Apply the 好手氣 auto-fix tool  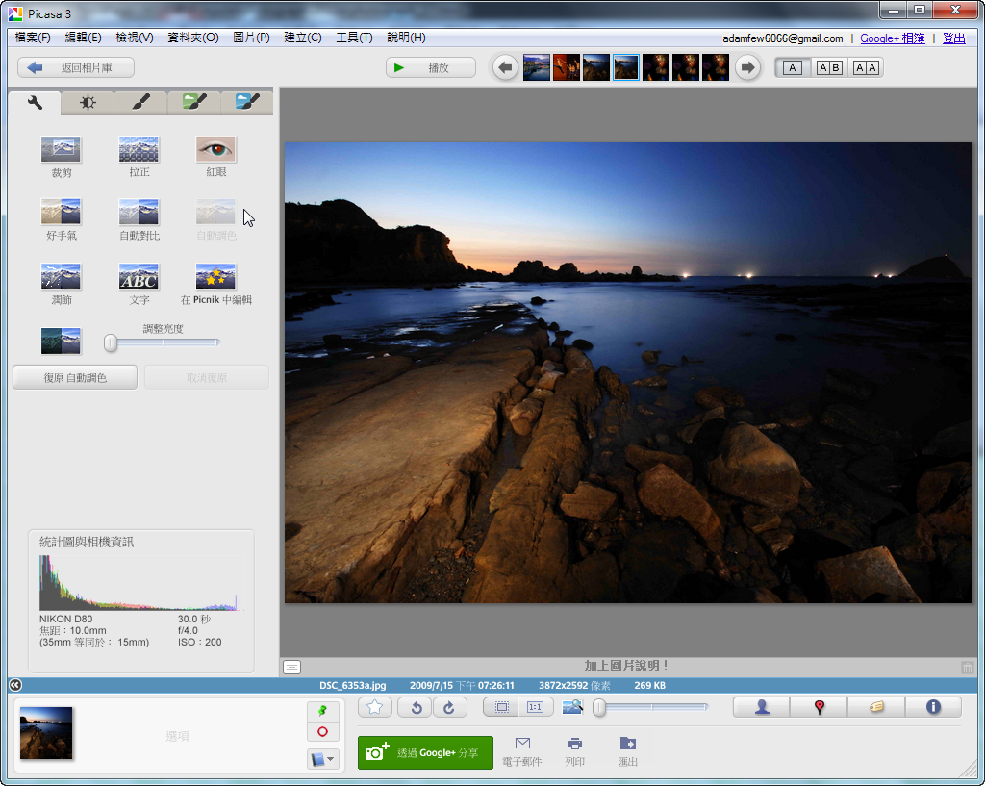(62, 213)
